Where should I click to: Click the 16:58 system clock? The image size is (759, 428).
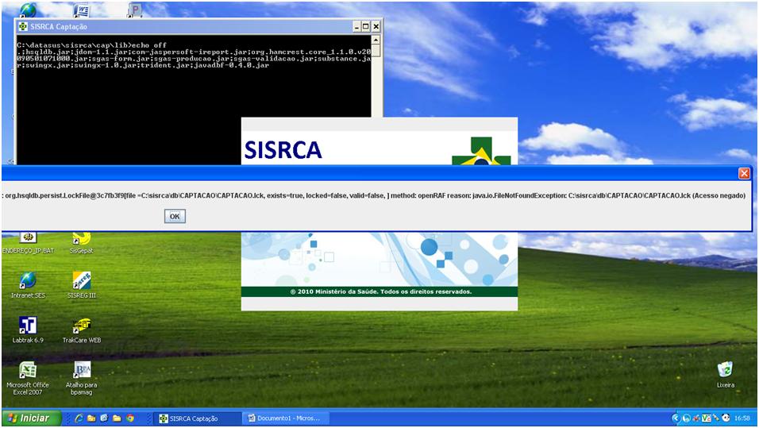(742, 418)
